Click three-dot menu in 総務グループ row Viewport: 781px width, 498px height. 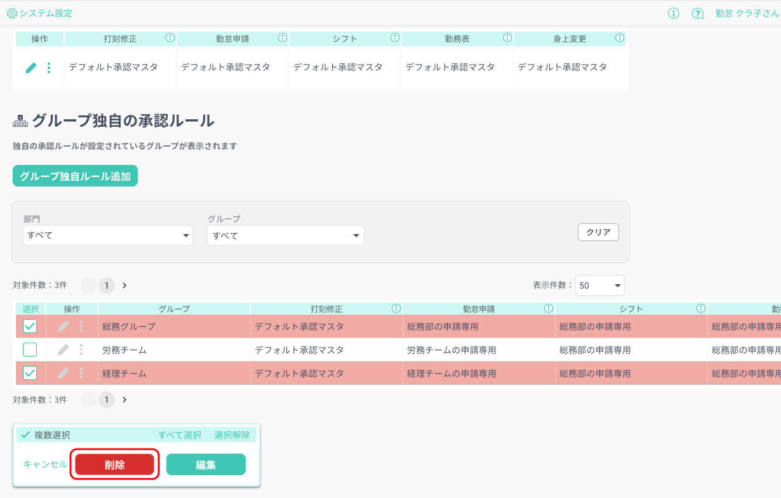[81, 327]
